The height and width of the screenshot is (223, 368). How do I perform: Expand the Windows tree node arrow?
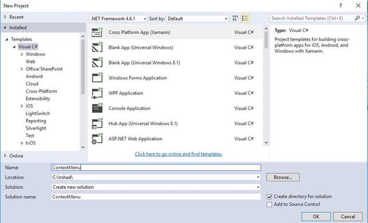point(22,54)
